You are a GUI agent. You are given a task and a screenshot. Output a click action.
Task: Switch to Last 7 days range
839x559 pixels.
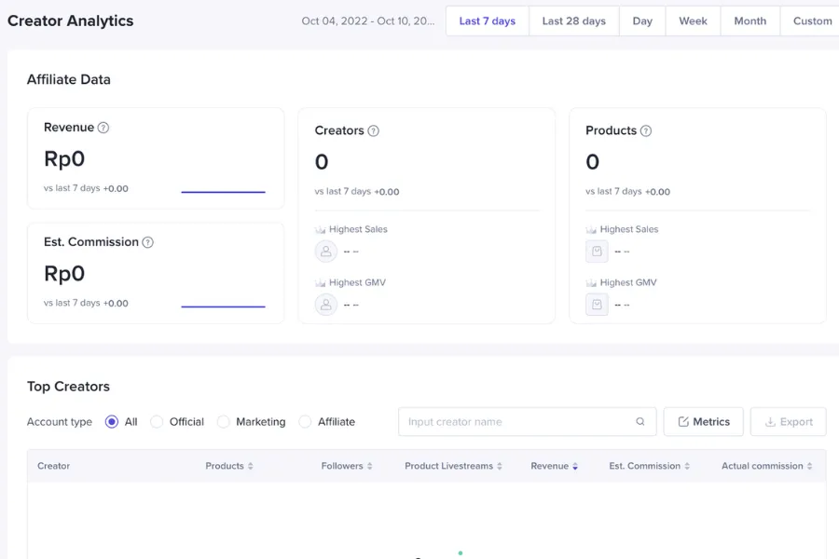click(487, 20)
